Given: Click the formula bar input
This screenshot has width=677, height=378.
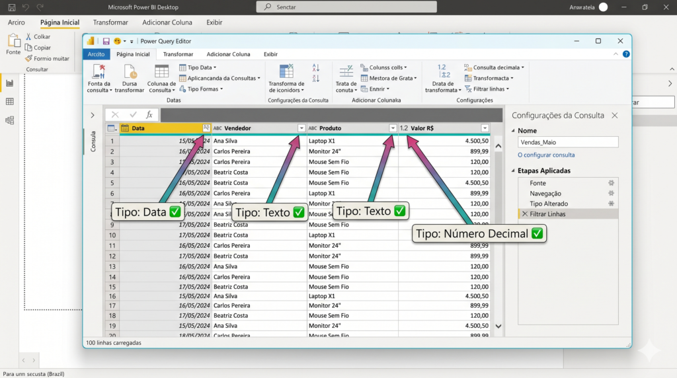Looking at the screenshot, I should [x=332, y=114].
